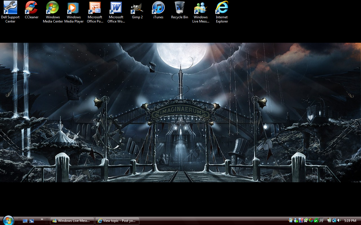Open Windows Media Center desktop icon
Screen dimensions: 361x225
pyautogui.click(x=53, y=8)
